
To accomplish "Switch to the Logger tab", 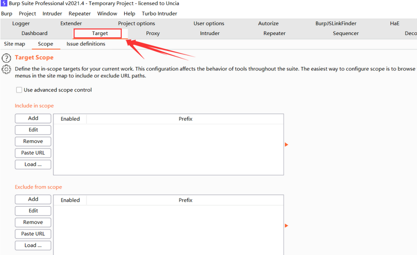I will [x=21, y=23].
